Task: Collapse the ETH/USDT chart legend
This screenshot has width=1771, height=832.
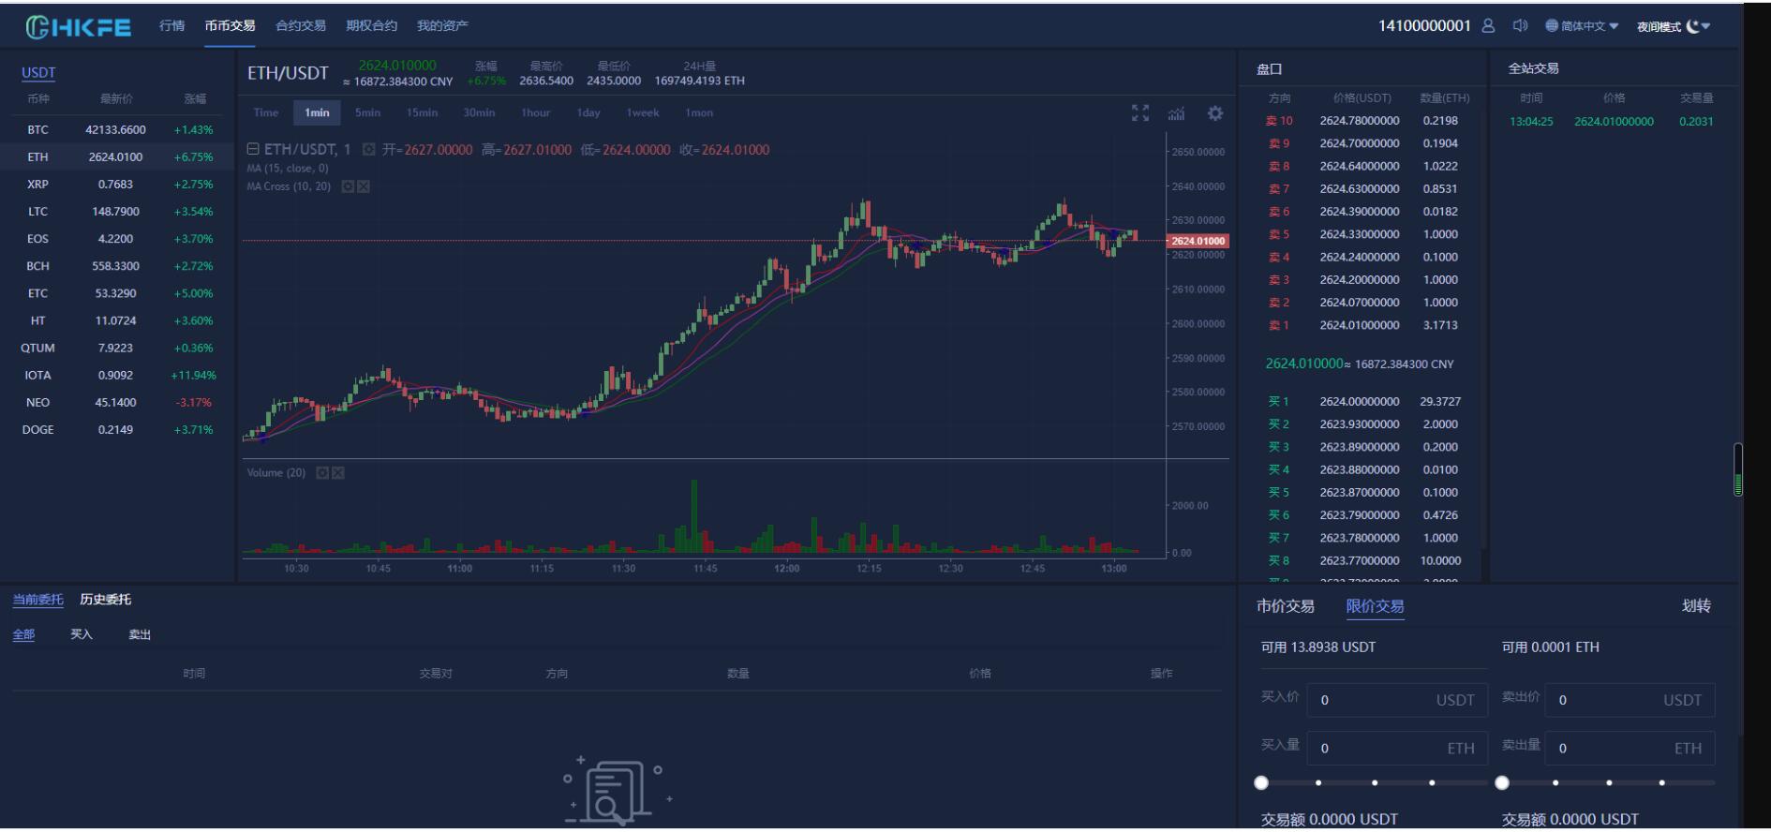Action: (x=252, y=150)
